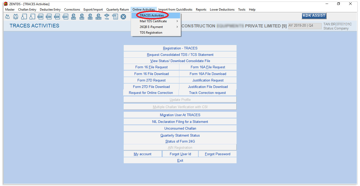Restore down the ZENTDS window
Image resolution: width=360 pixels, height=186 pixels.
(x=339, y=4)
